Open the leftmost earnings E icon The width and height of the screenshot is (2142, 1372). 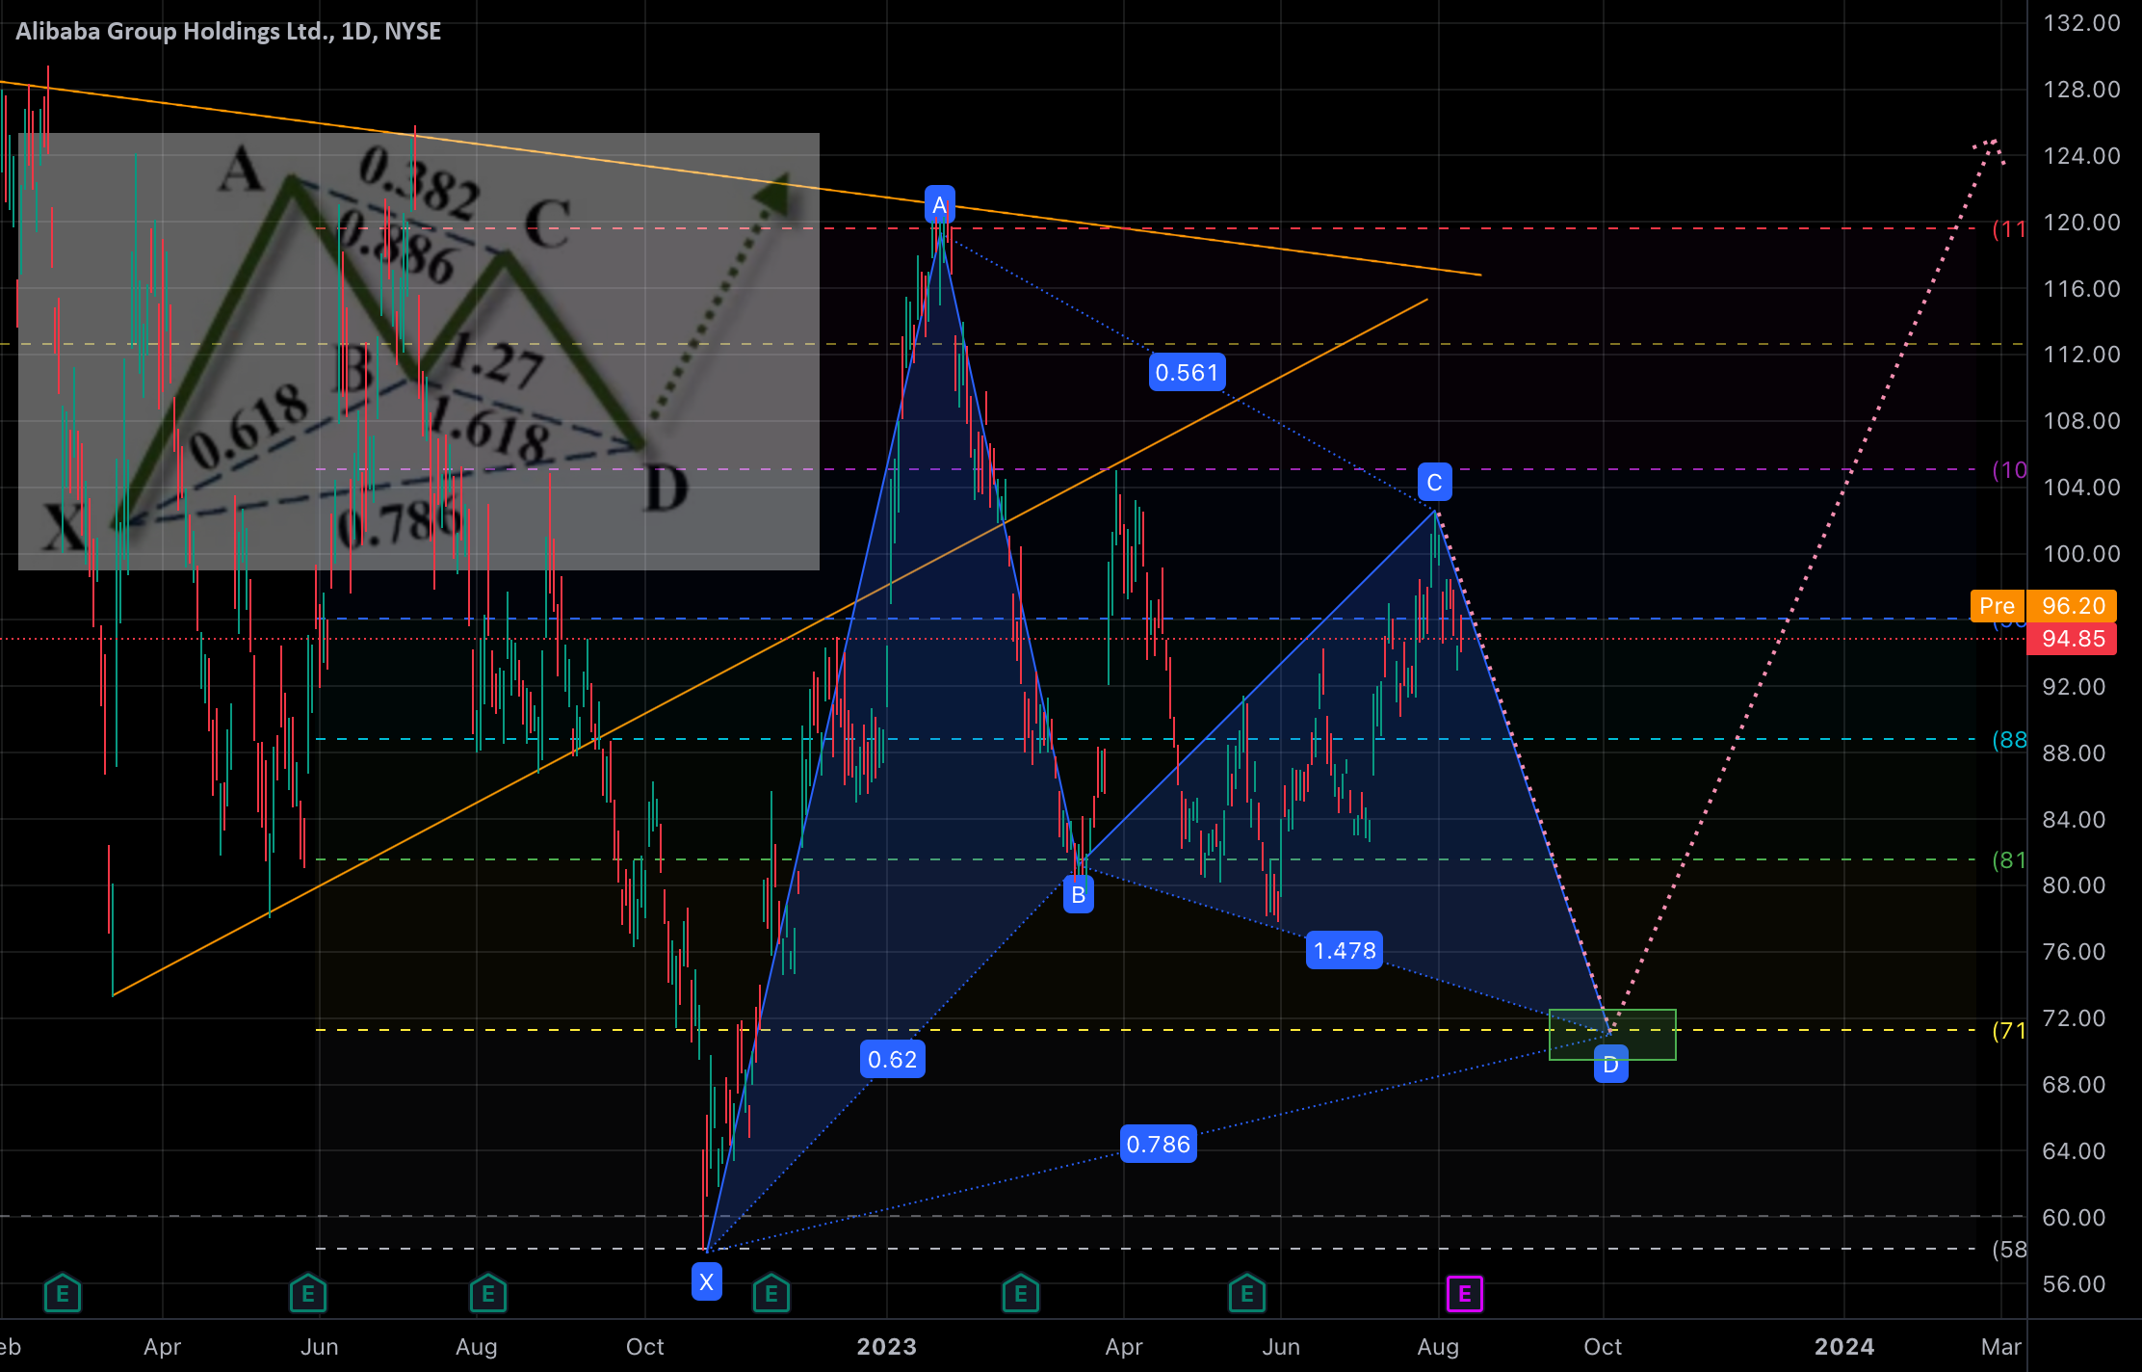click(63, 1294)
